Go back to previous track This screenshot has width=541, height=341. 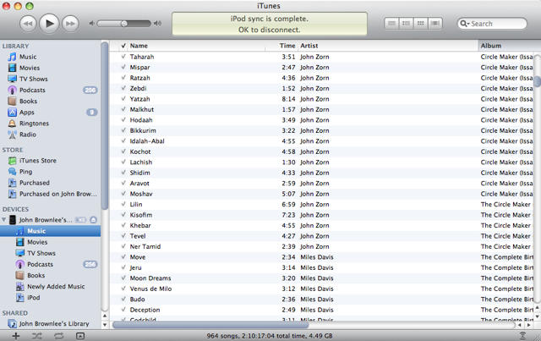tap(27, 23)
